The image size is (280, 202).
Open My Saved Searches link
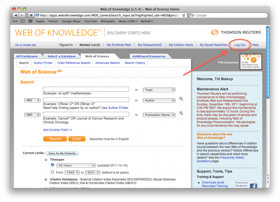coord(214,45)
